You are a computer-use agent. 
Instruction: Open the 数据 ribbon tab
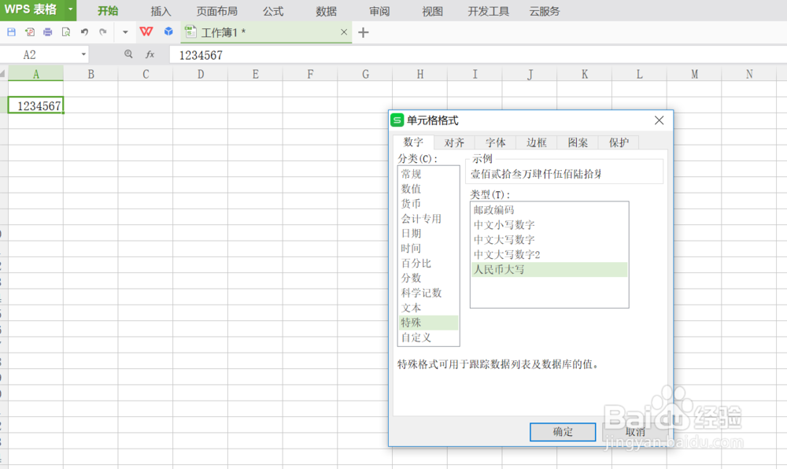(327, 11)
